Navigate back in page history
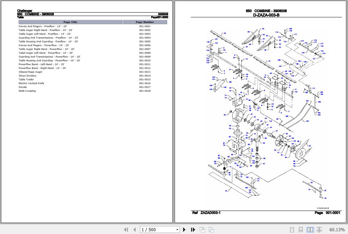Viewport: 348px width, 234px height. pyautogui.click(x=202, y=229)
